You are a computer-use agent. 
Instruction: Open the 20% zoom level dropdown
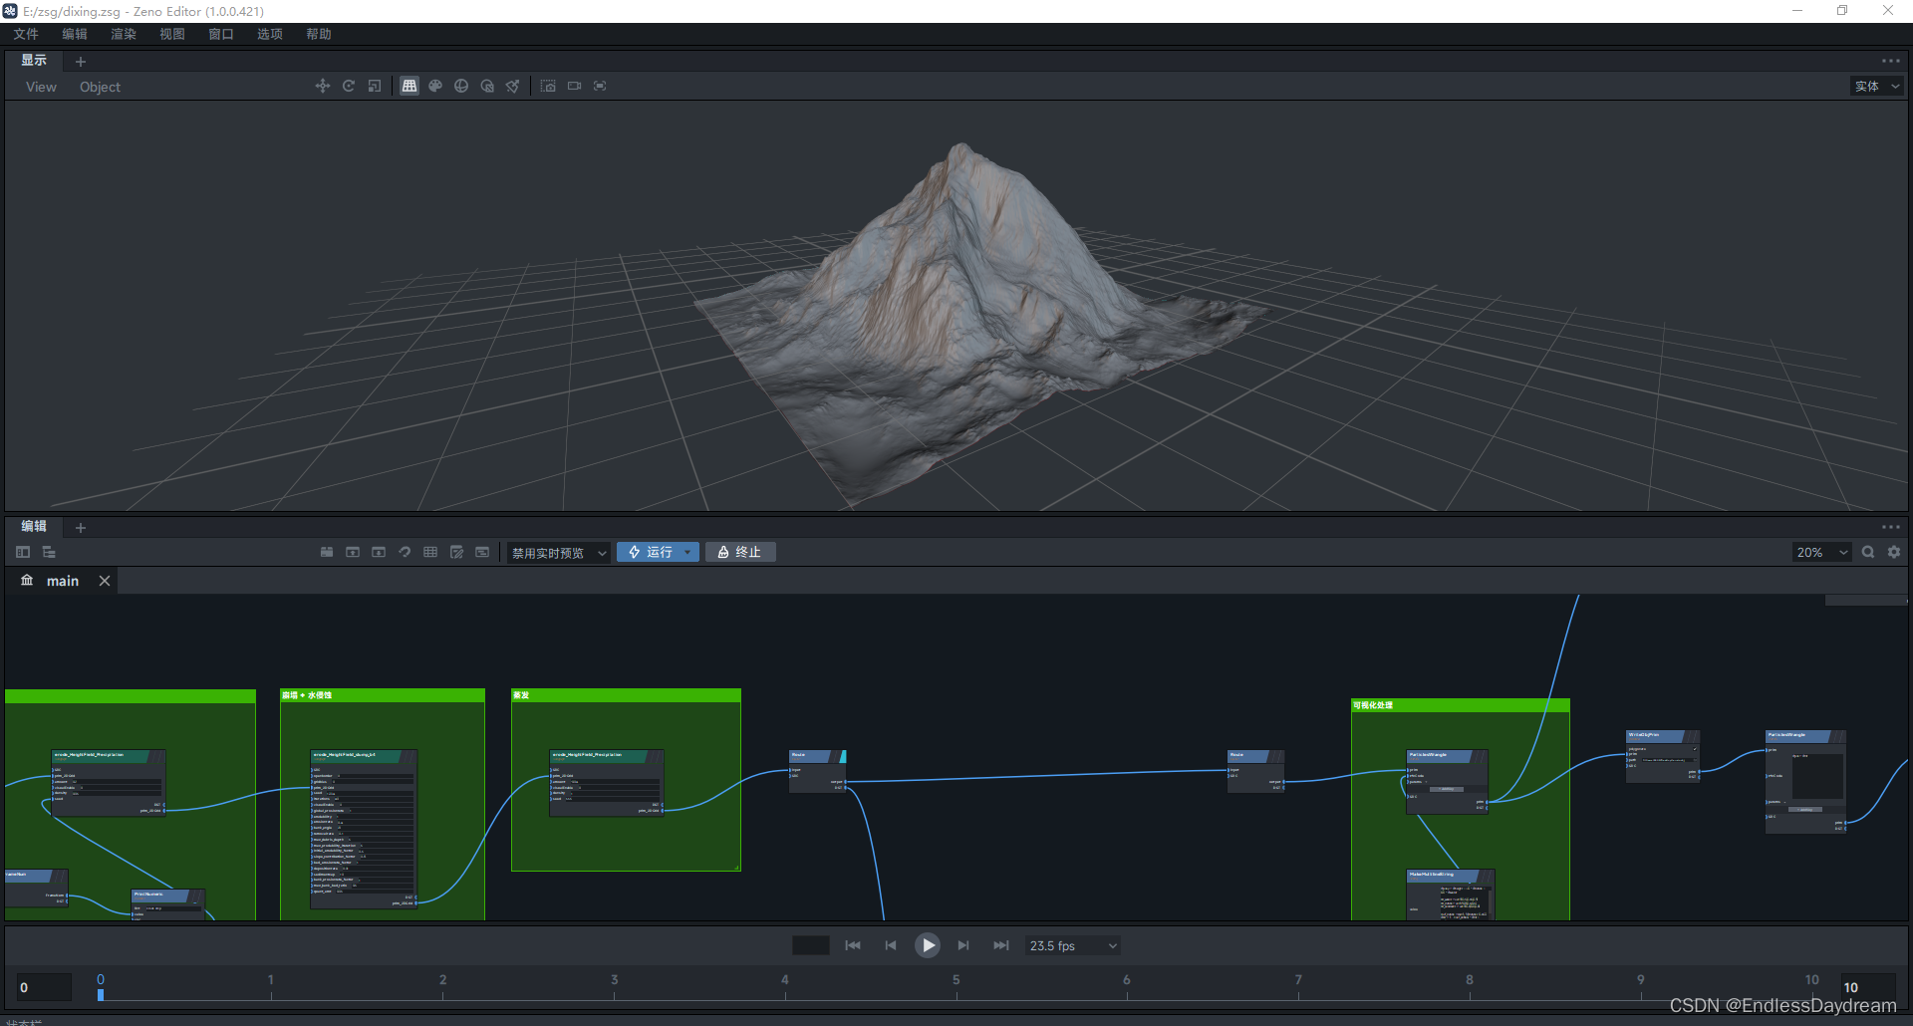[1821, 552]
